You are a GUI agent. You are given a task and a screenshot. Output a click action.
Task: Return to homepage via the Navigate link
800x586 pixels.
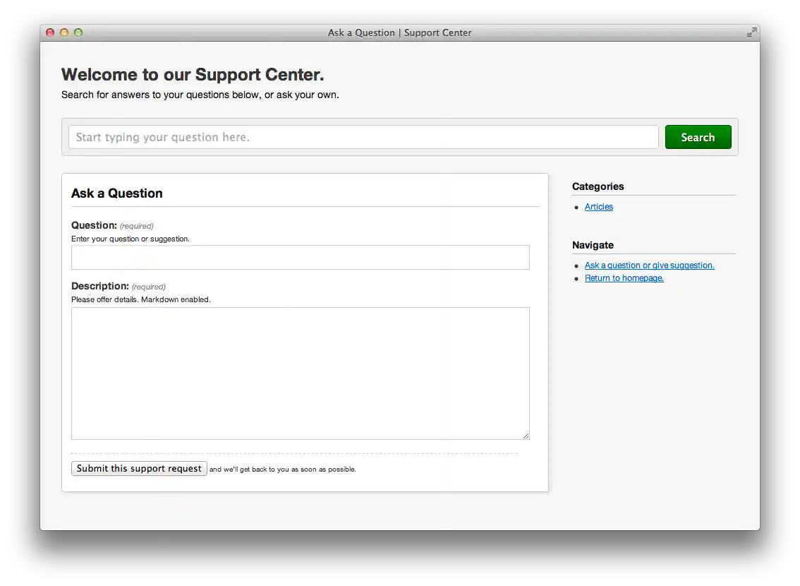click(624, 278)
